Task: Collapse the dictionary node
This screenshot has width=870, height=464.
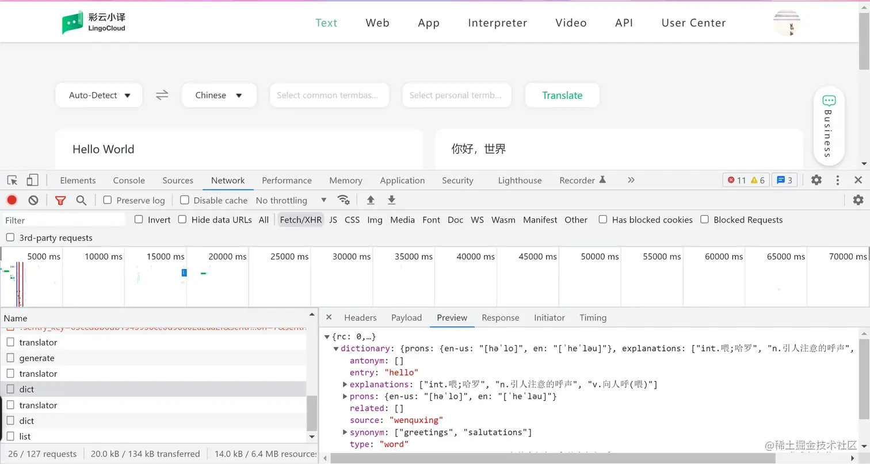Action: [x=336, y=348]
